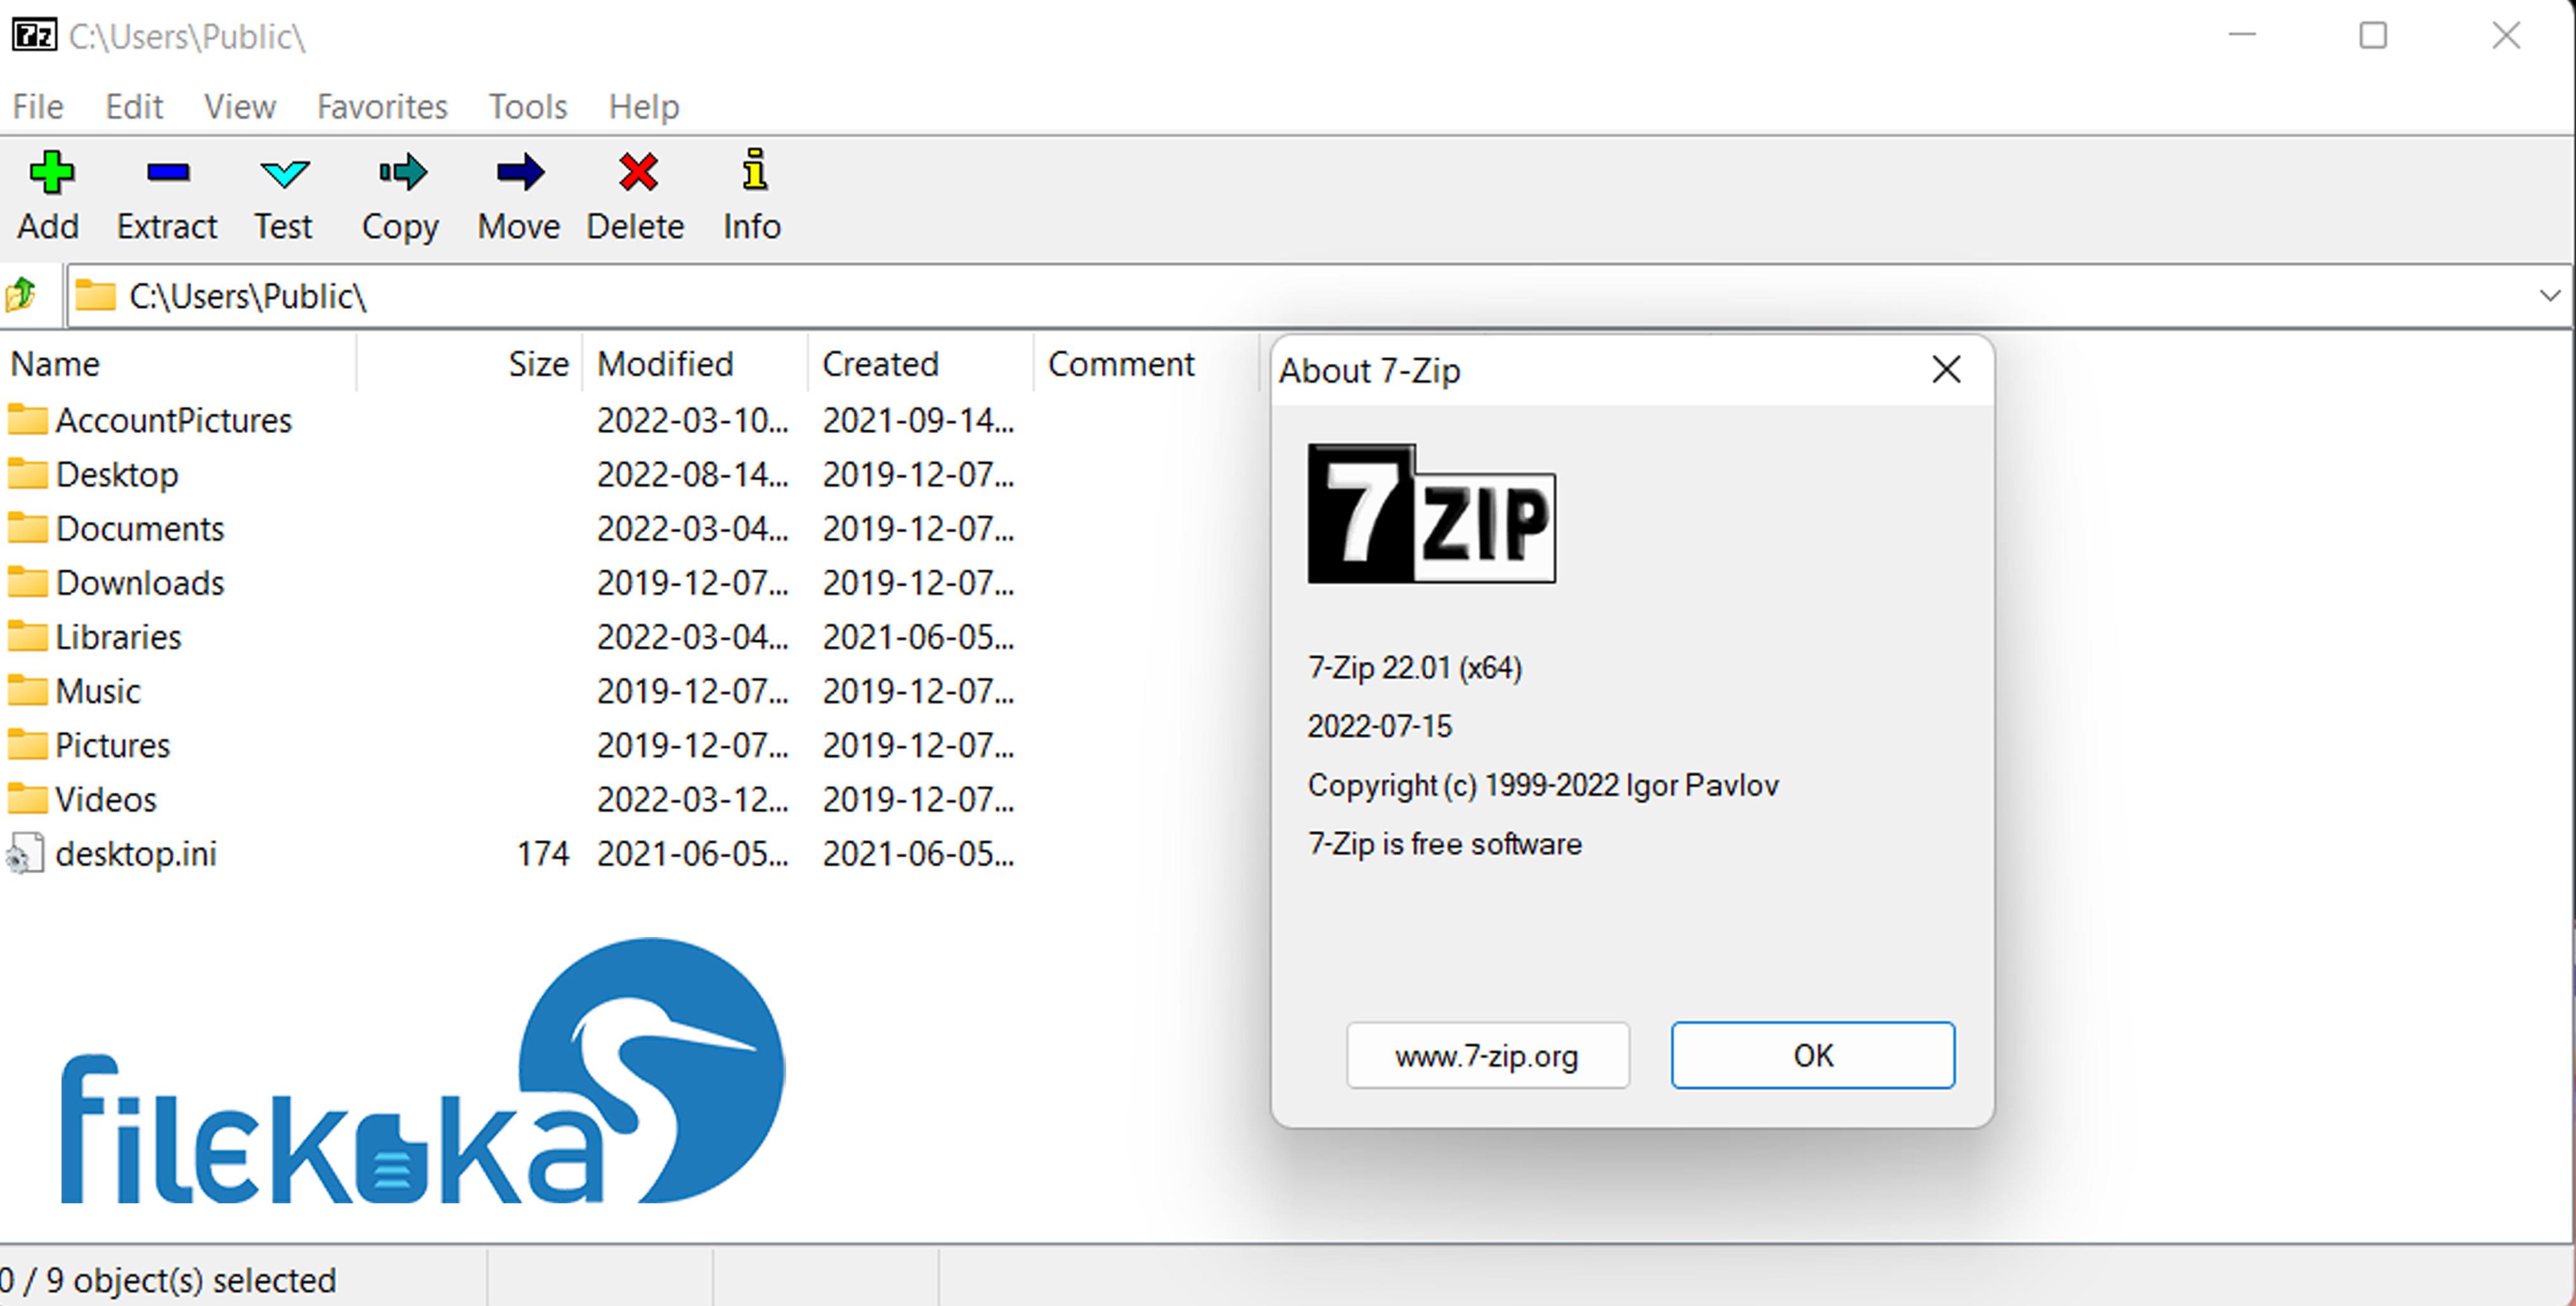Sort by the Size column header
The height and width of the screenshot is (1306, 2576).
pyautogui.click(x=470, y=364)
